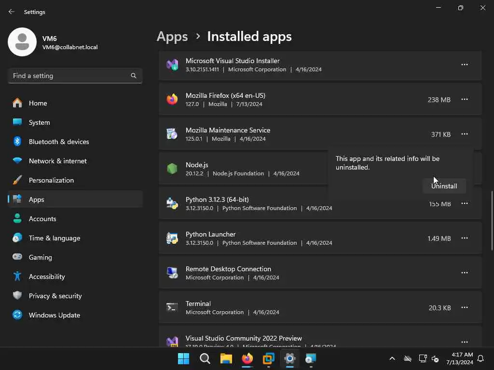
Task: Open more options for Python Launcher
Action: pos(465,238)
